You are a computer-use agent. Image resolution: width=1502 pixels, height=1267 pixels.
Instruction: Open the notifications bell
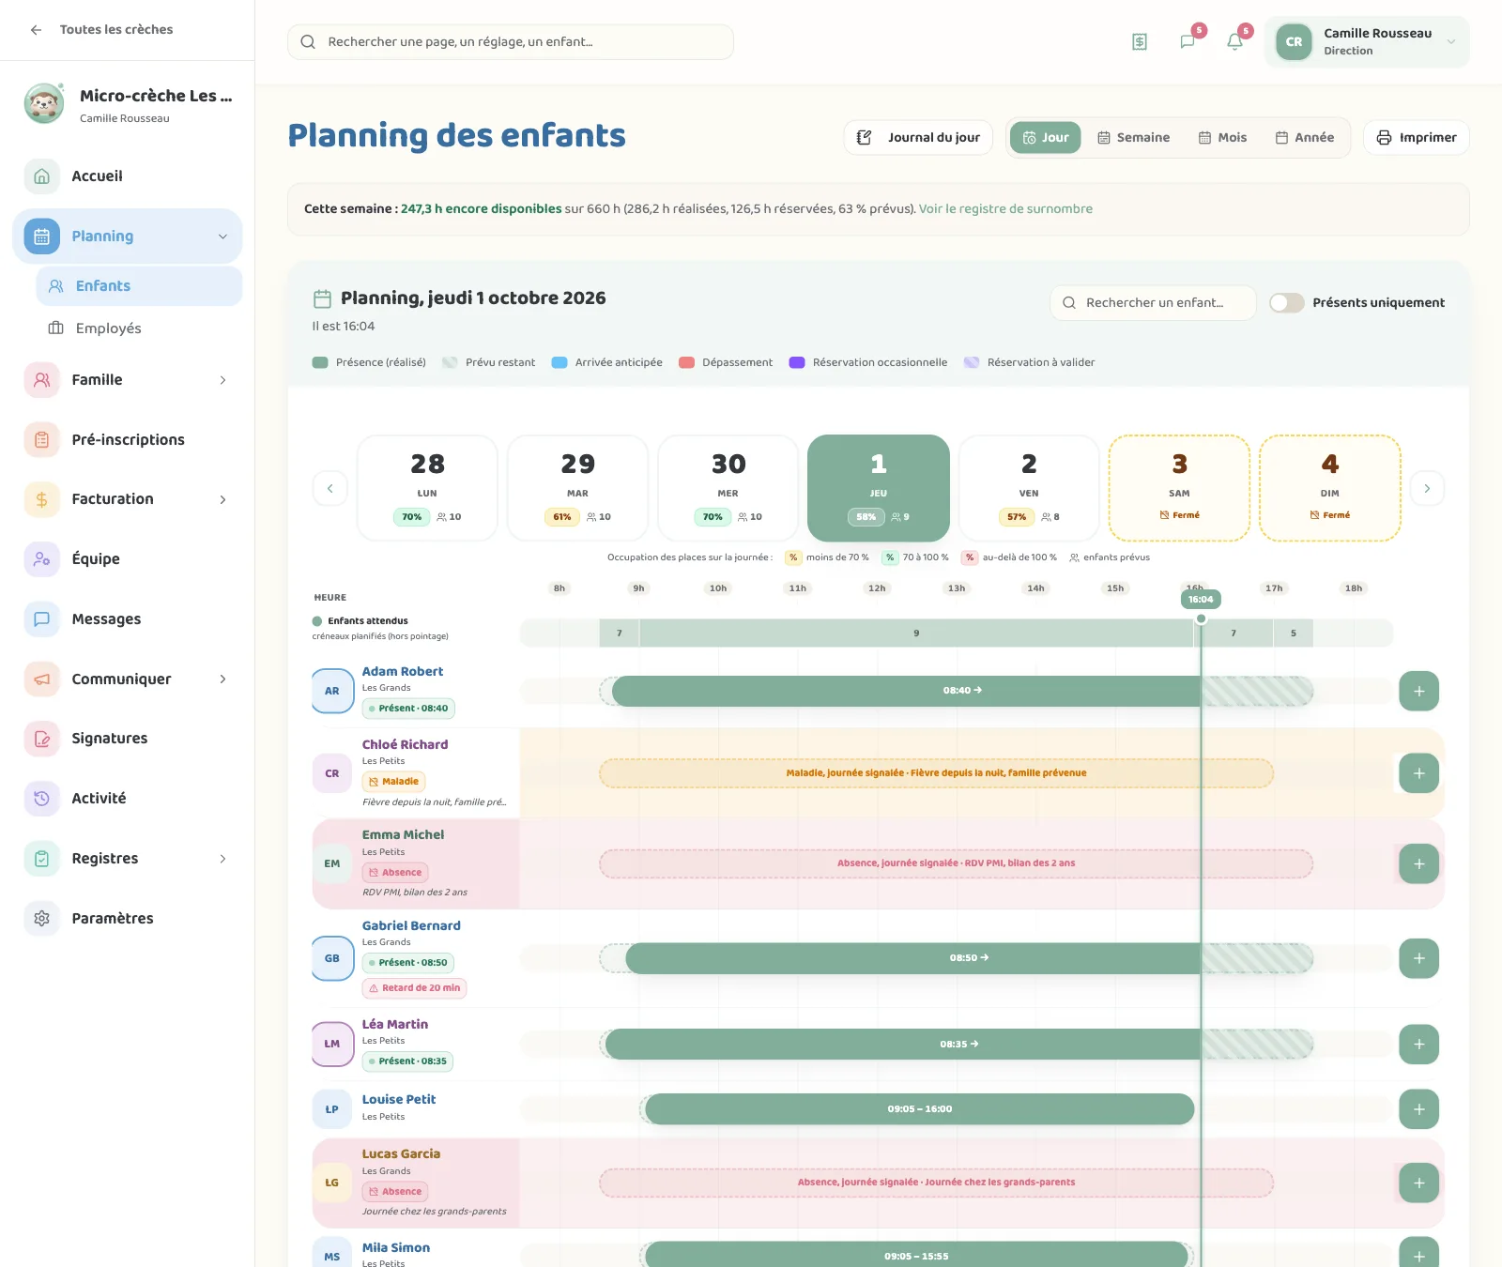click(1235, 41)
